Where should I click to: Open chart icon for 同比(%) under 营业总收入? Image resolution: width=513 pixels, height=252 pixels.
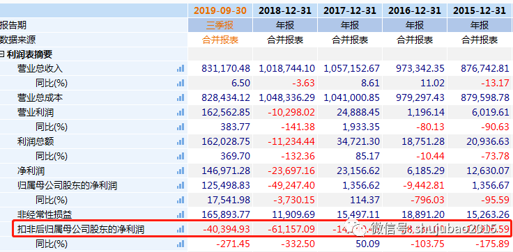point(181,84)
